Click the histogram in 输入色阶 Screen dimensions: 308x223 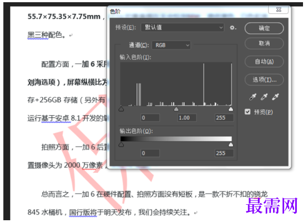(x=176, y=84)
